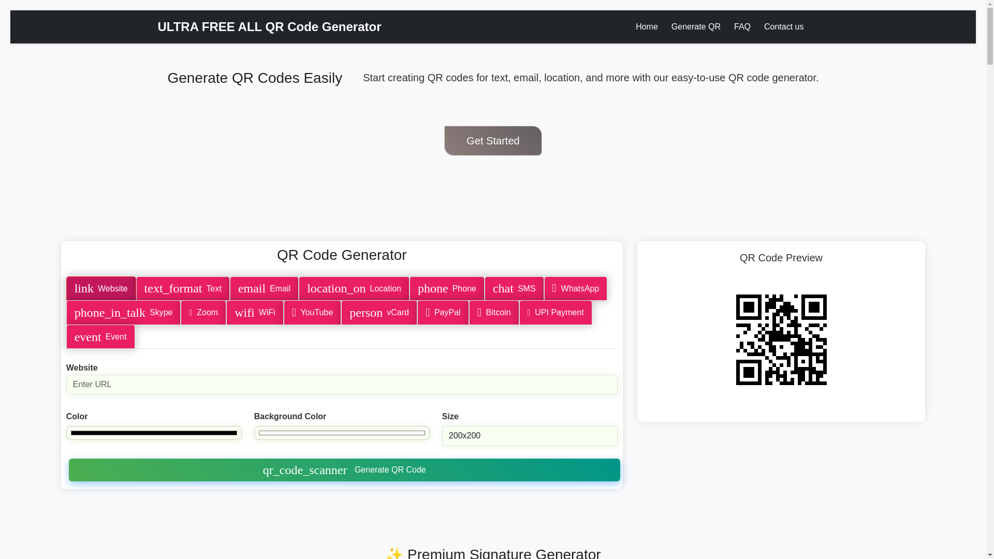Image resolution: width=994 pixels, height=559 pixels.
Task: Go to Home in the navigation bar
Action: [647, 27]
